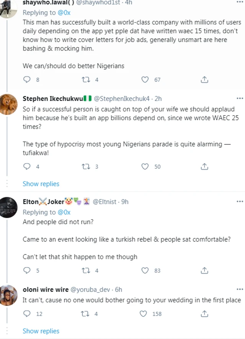The width and height of the screenshot is (245, 339).
Task: Reply to shaywho.lawal's tweet
Action: coord(26,80)
